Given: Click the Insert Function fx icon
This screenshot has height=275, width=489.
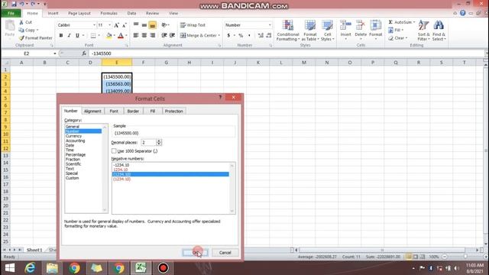Looking at the screenshot, I should coord(84,53).
